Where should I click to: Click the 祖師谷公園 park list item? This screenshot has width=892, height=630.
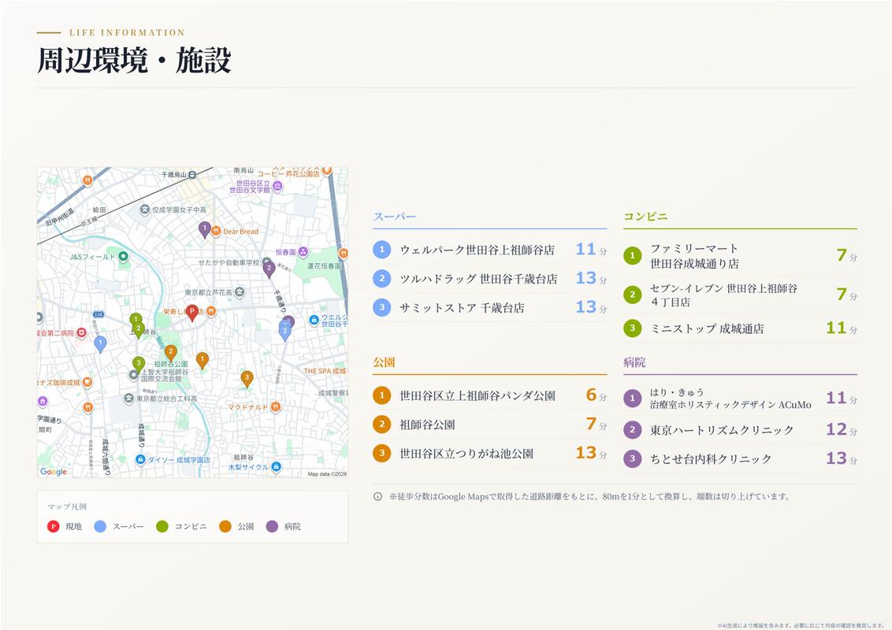click(x=490, y=424)
